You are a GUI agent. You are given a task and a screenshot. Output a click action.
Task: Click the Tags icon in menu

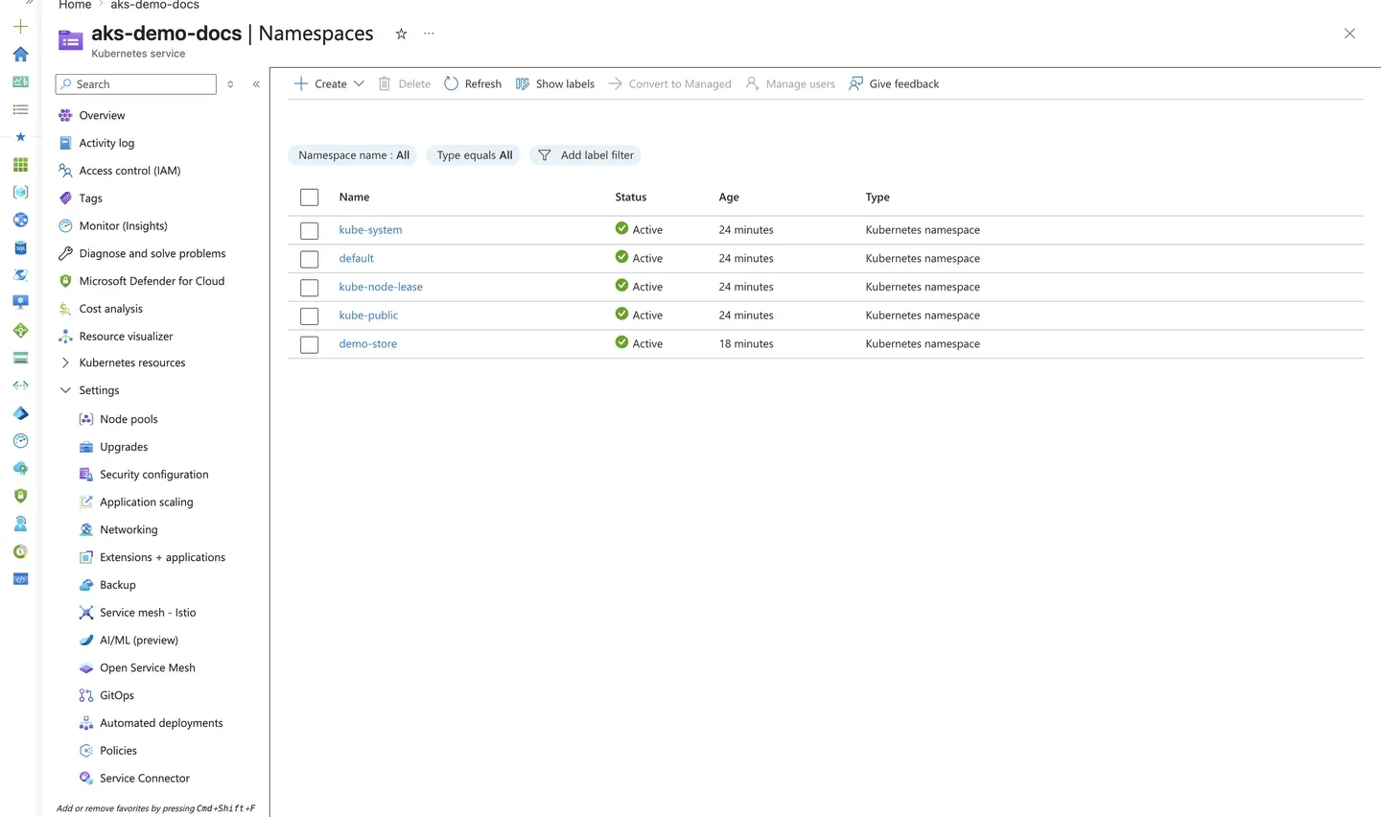[65, 198]
